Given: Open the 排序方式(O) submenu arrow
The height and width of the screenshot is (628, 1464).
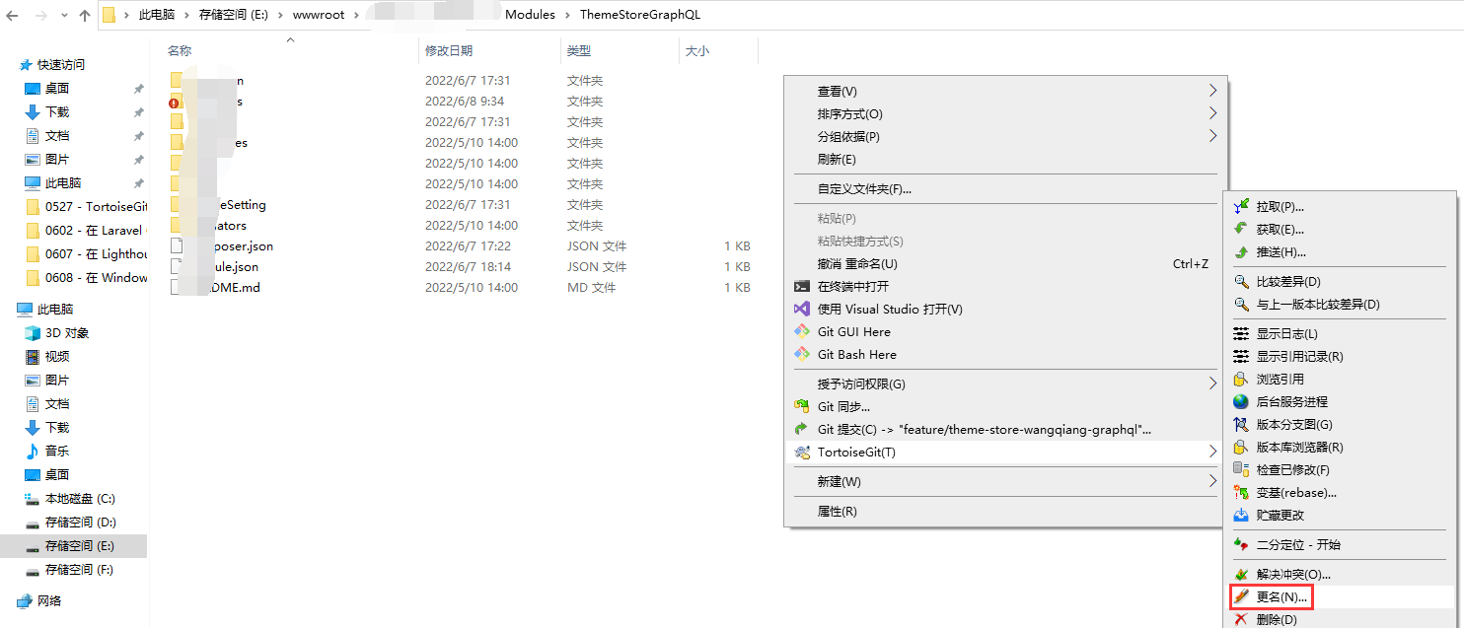Looking at the screenshot, I should [x=1212, y=113].
